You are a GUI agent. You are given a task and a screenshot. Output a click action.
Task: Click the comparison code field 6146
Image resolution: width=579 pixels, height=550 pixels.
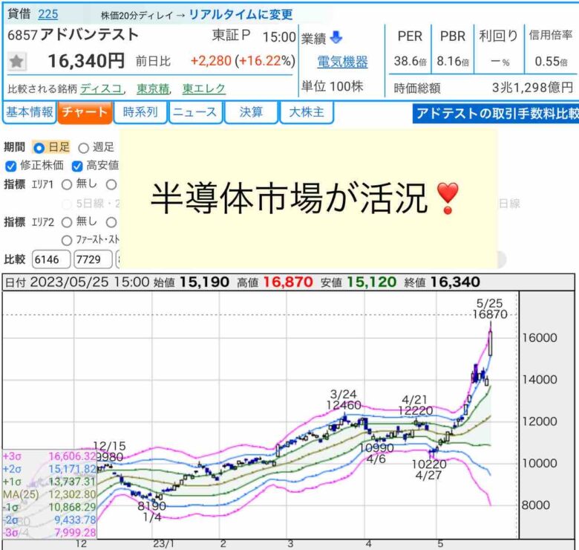tap(51, 259)
